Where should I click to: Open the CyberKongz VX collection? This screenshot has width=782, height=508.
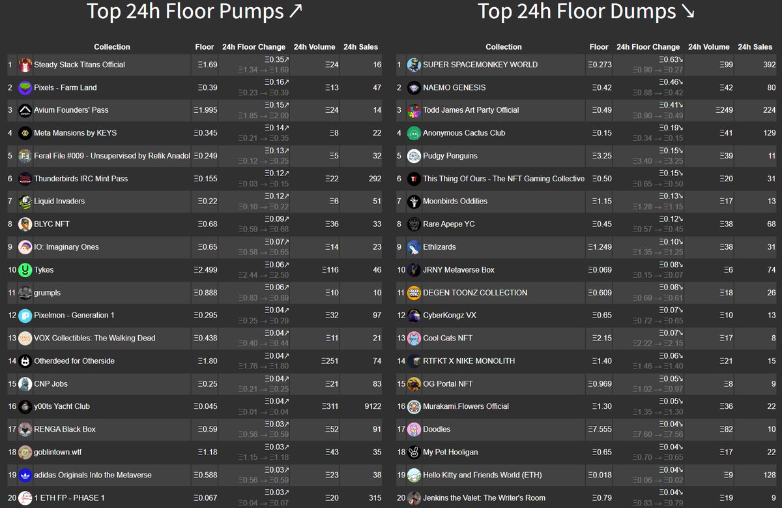pos(450,316)
